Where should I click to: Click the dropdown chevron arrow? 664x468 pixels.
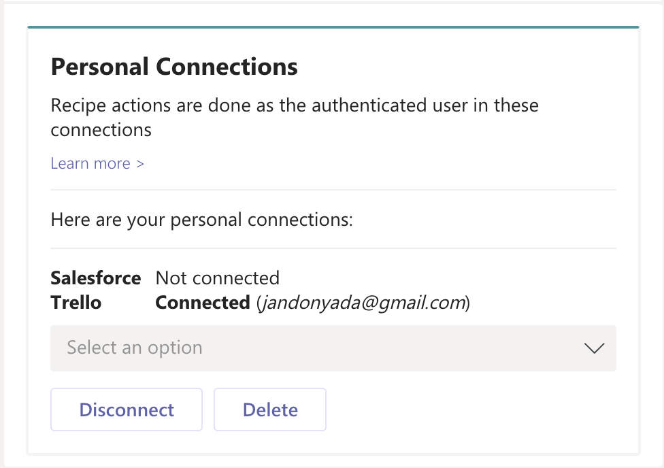point(593,348)
